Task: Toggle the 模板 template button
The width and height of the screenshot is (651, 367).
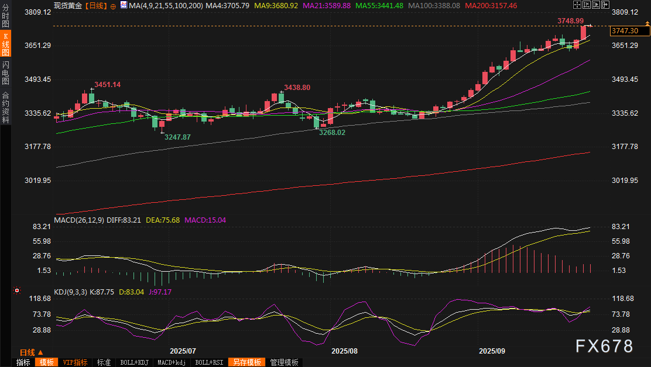Action: [x=46, y=362]
